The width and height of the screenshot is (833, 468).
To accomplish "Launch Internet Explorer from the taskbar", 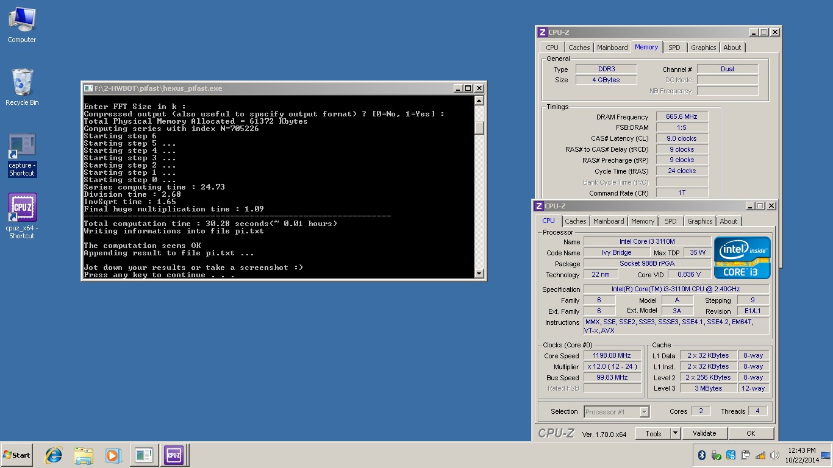I will [x=54, y=455].
